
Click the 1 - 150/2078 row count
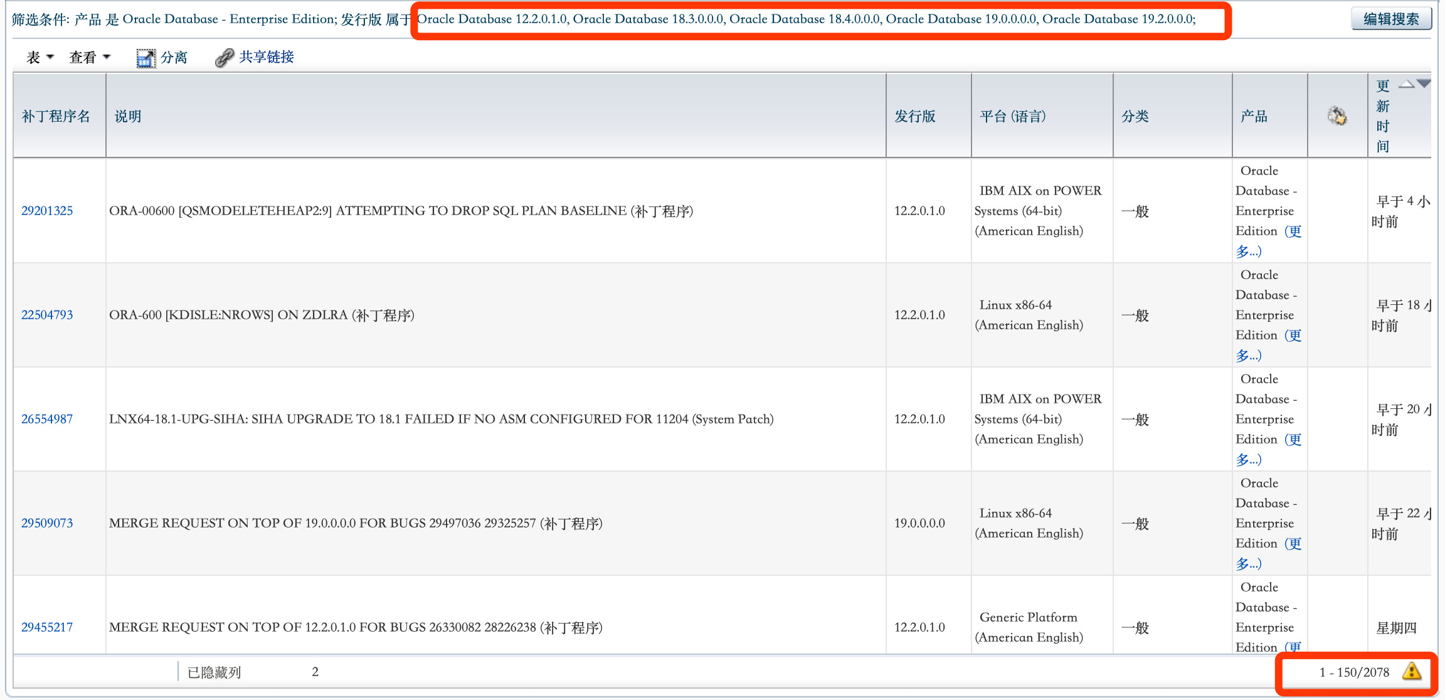(1354, 672)
